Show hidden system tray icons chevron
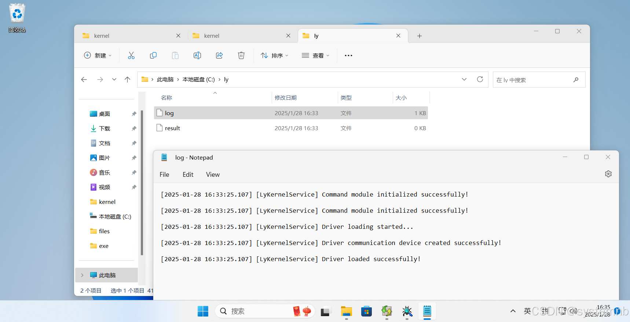The image size is (630, 322). pos(513,311)
